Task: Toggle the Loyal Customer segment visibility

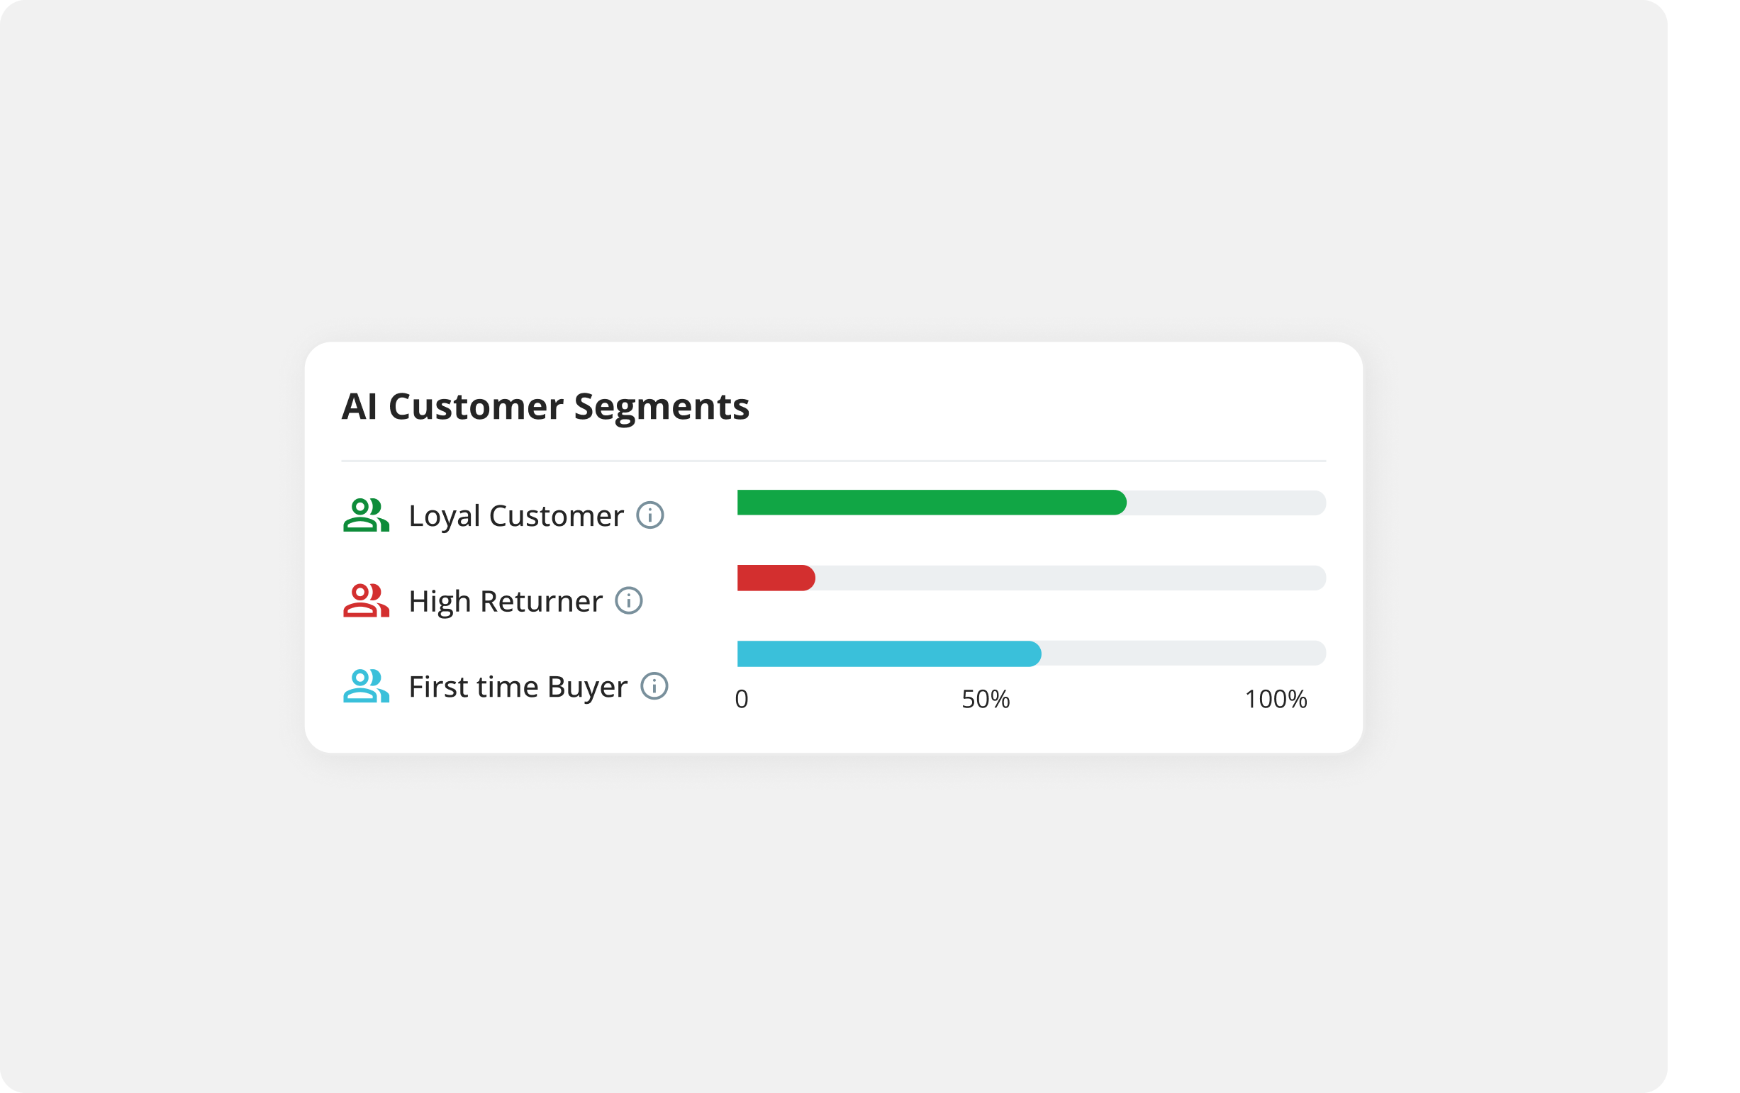Action: pyautogui.click(x=367, y=516)
